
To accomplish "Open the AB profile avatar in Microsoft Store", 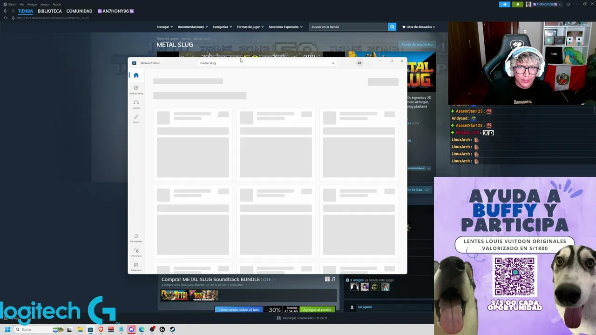I will [x=359, y=63].
